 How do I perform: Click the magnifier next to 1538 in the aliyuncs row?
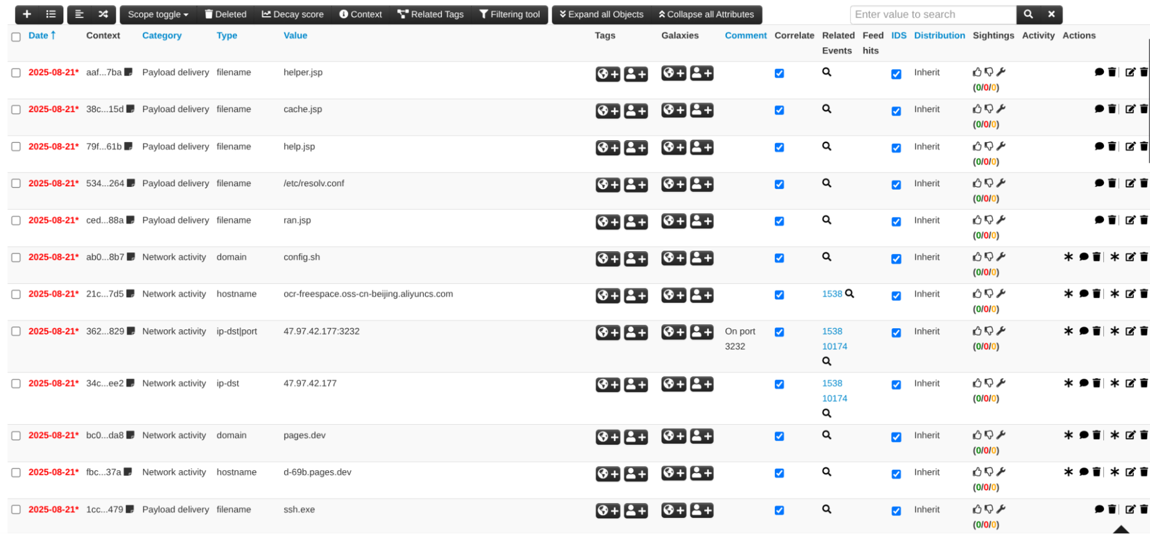[x=850, y=294]
